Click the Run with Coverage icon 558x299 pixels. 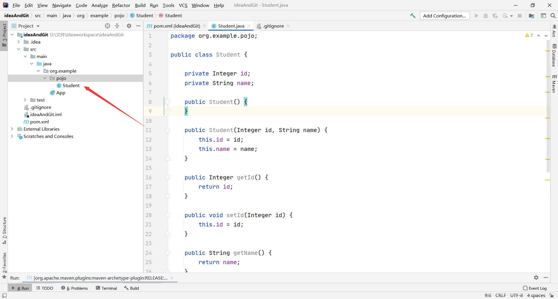(x=495, y=16)
